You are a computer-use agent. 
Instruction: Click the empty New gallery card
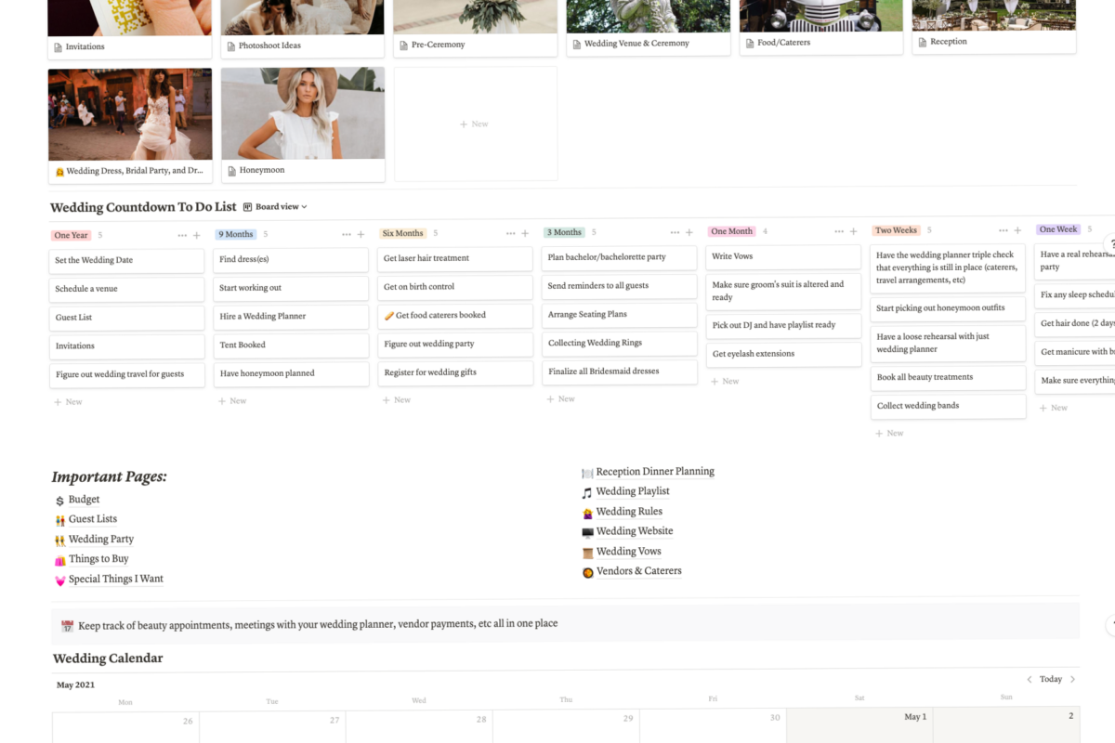tap(475, 123)
